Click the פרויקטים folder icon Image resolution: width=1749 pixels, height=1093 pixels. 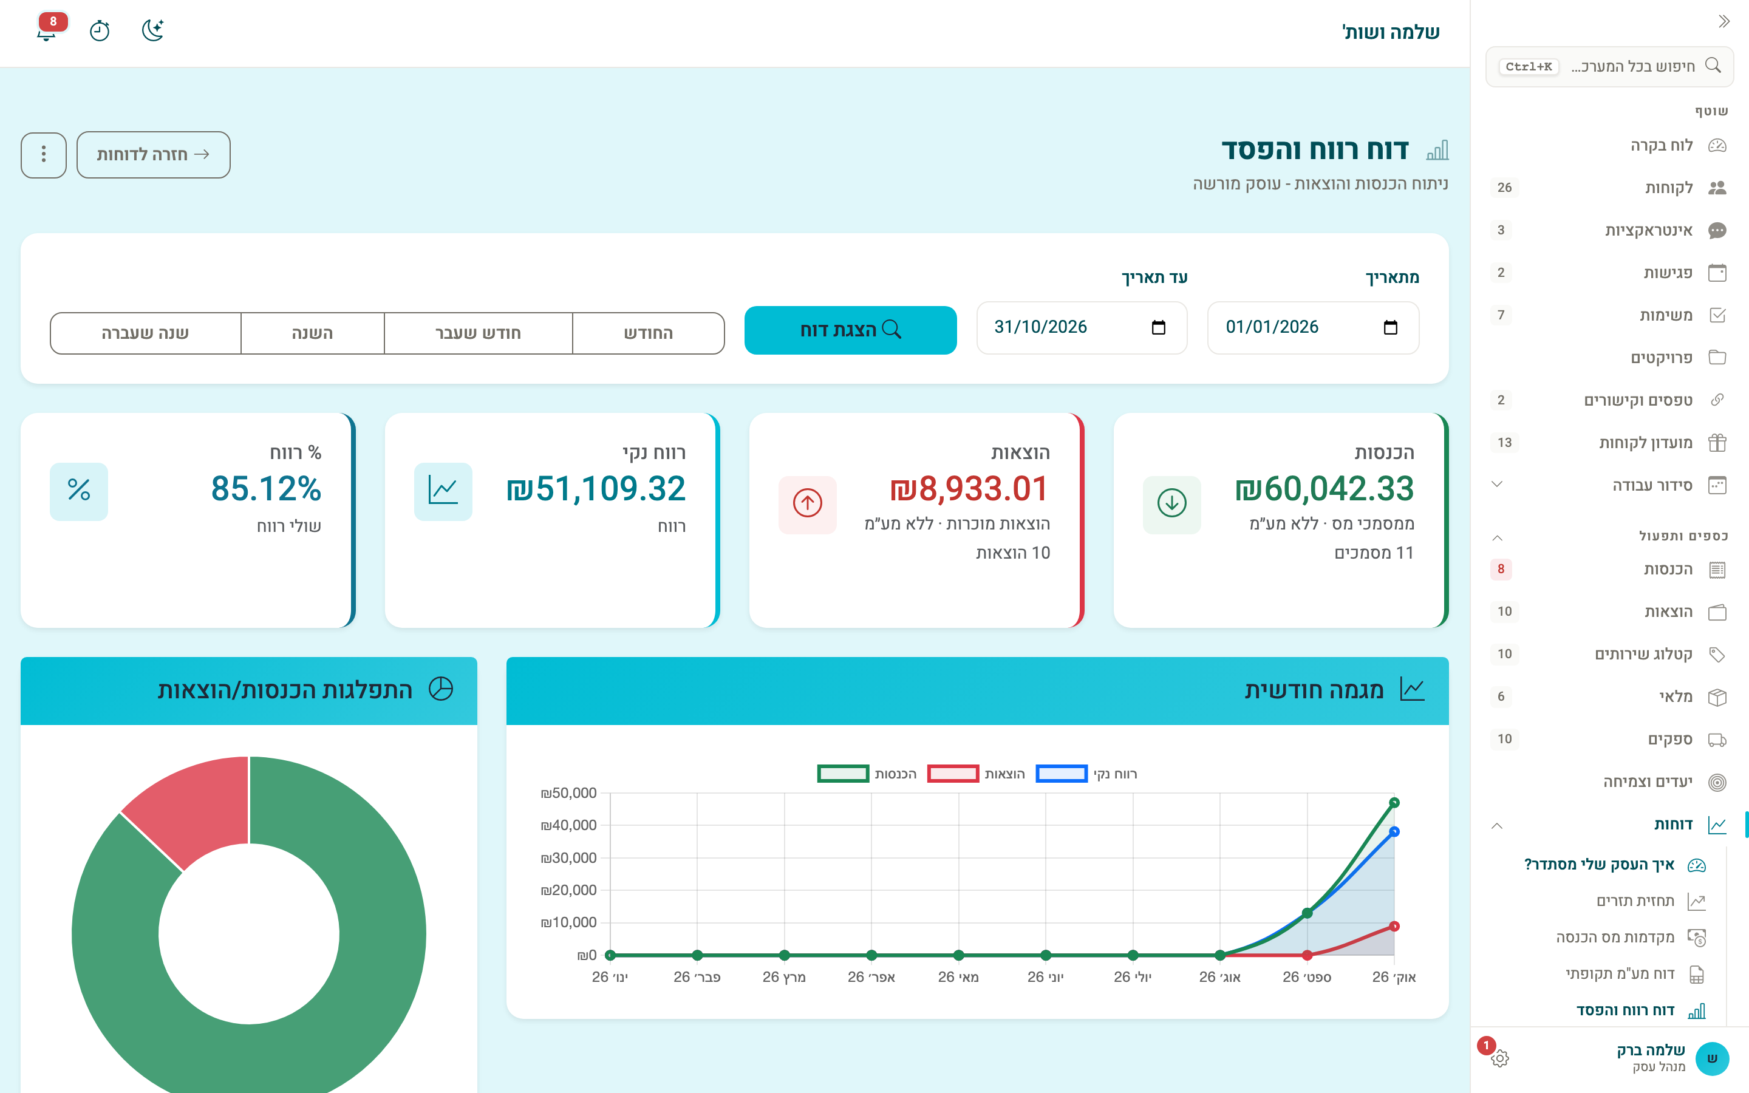[x=1717, y=358]
